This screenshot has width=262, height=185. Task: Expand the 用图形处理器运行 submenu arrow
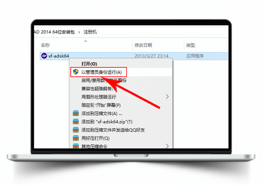click(167, 97)
